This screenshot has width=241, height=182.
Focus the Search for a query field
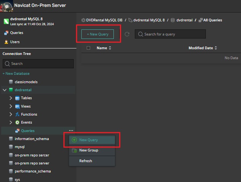click(x=170, y=34)
